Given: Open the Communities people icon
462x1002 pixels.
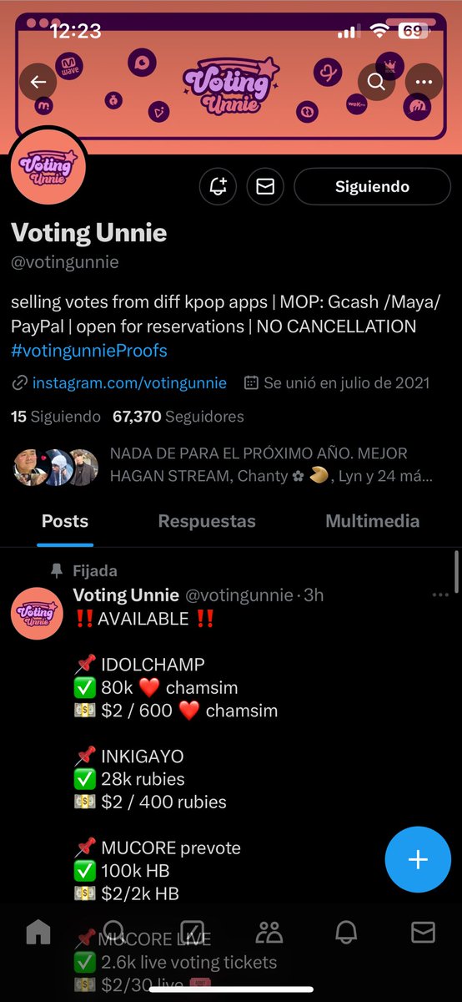Looking at the screenshot, I should (269, 932).
